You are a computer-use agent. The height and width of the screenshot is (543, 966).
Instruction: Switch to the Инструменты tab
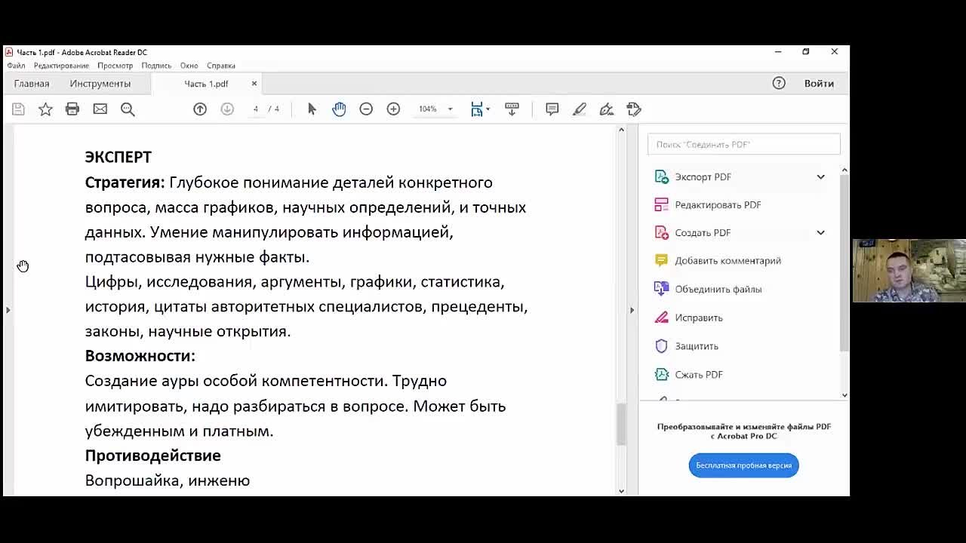[100, 84]
